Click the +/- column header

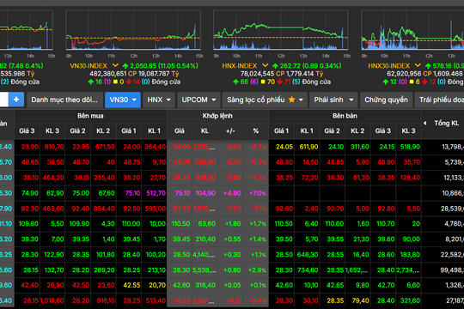[230, 130]
